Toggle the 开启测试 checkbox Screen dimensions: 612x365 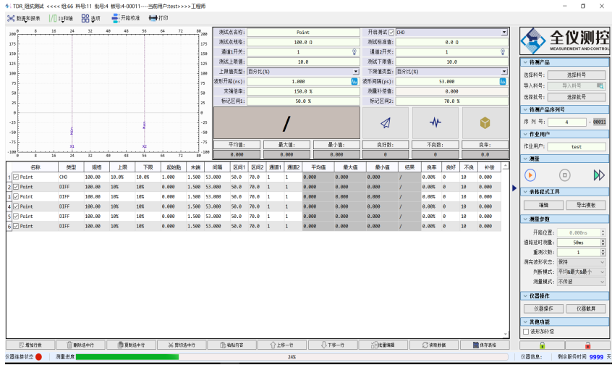click(x=391, y=33)
